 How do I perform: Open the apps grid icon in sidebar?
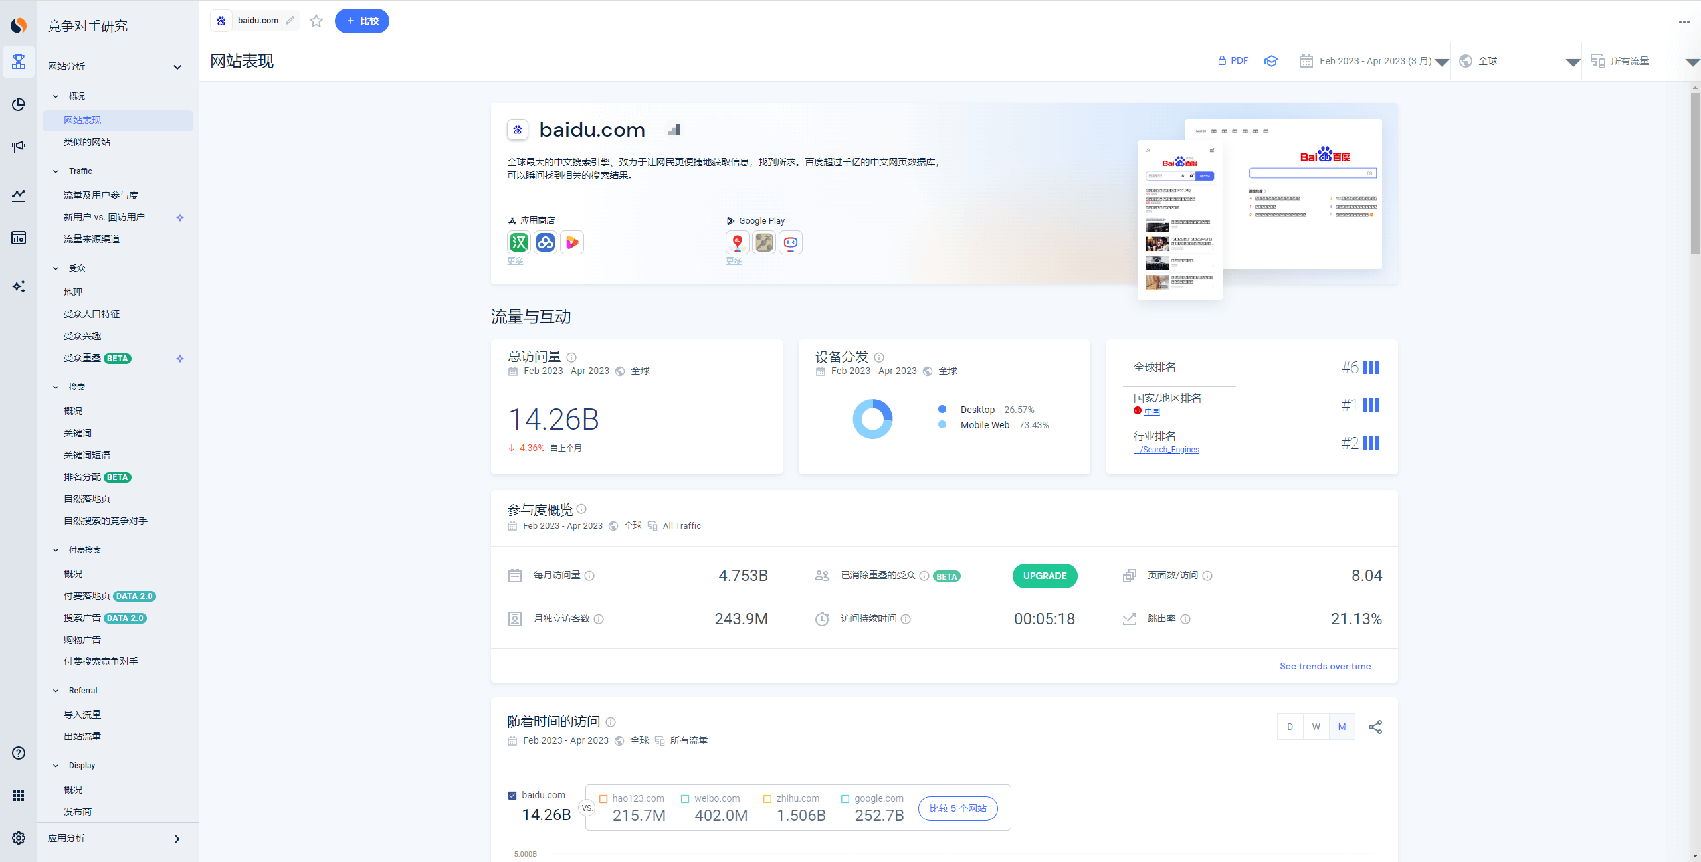[x=19, y=795]
